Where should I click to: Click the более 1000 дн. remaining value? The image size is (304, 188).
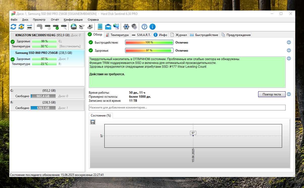tap(140, 97)
